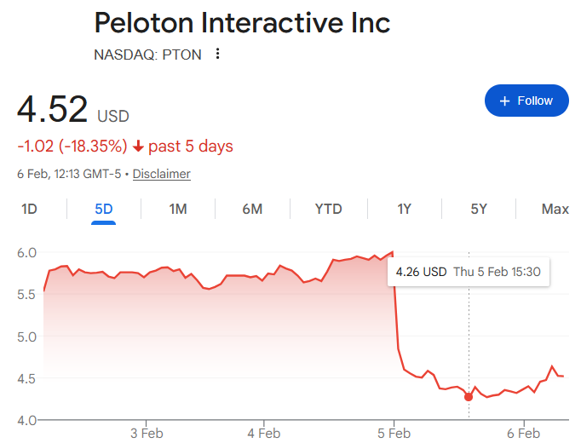Image resolution: width=581 pixels, height=443 pixels.
Task: Select the 5D range tab
Action: (103, 209)
